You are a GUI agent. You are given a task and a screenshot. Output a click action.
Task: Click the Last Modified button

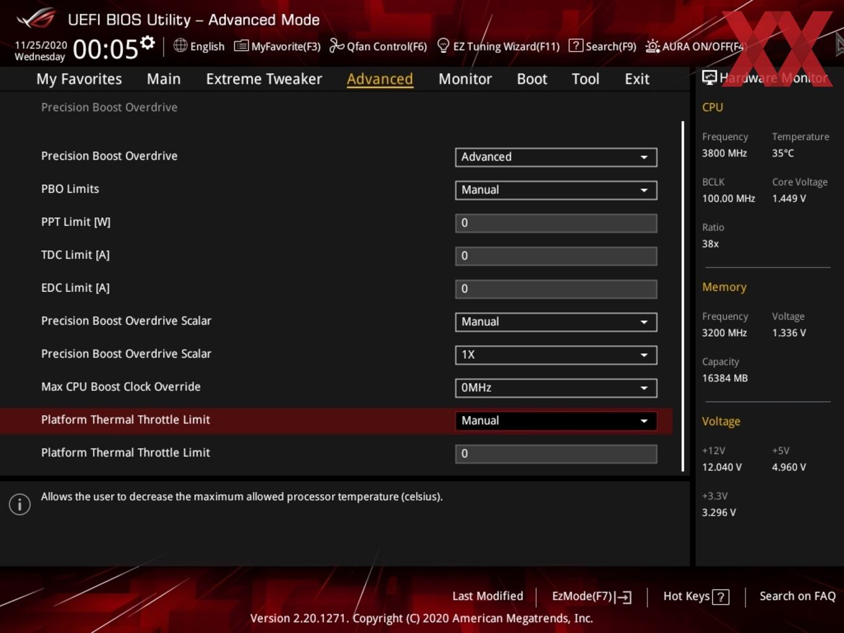(488, 596)
